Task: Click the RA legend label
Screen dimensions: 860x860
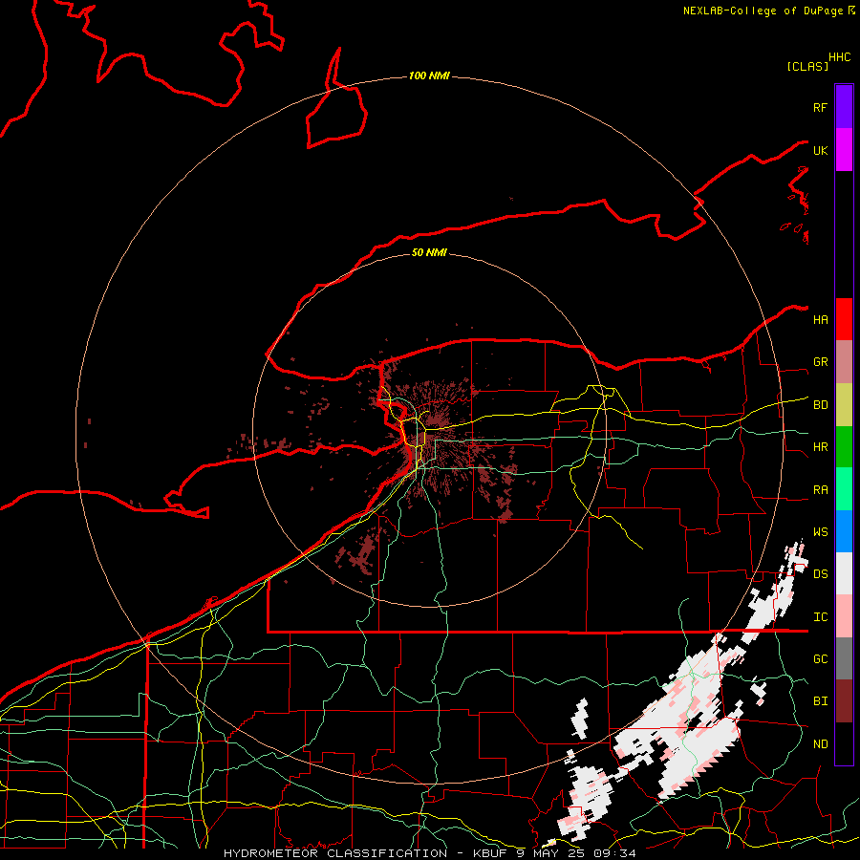Action: [820, 490]
